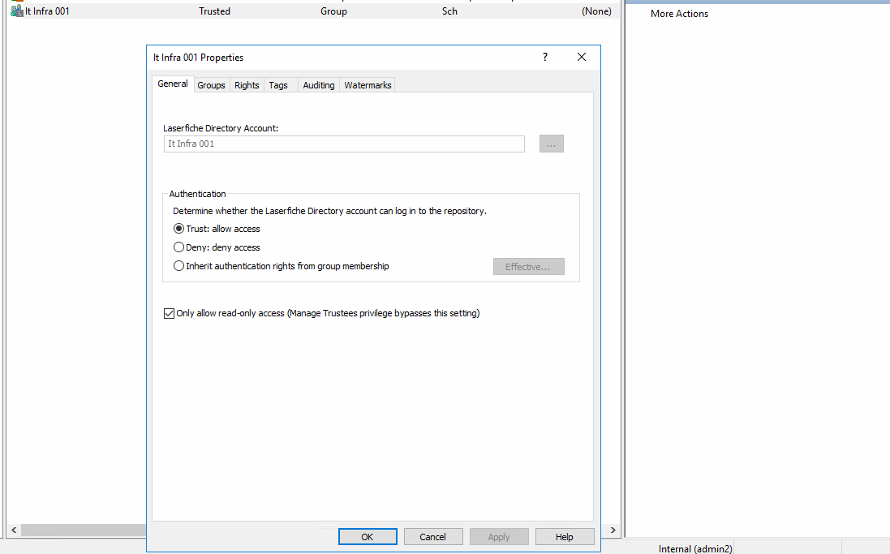
Task: Open More Actions in the right pane
Action: click(x=679, y=14)
